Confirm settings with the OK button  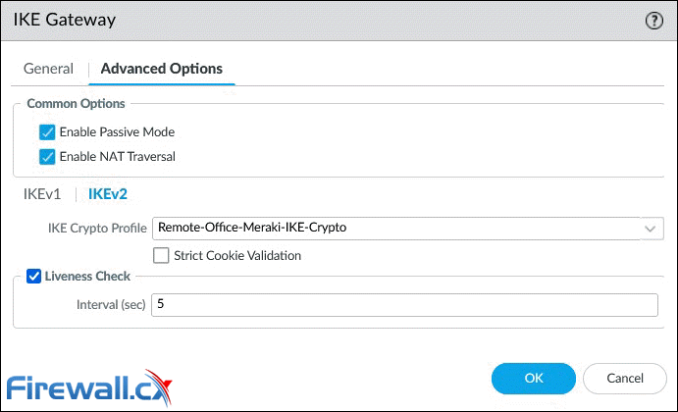click(x=534, y=379)
